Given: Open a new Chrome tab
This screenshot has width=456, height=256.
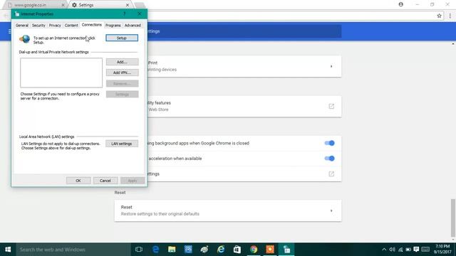Looking at the screenshot, I should tap(140, 5).
